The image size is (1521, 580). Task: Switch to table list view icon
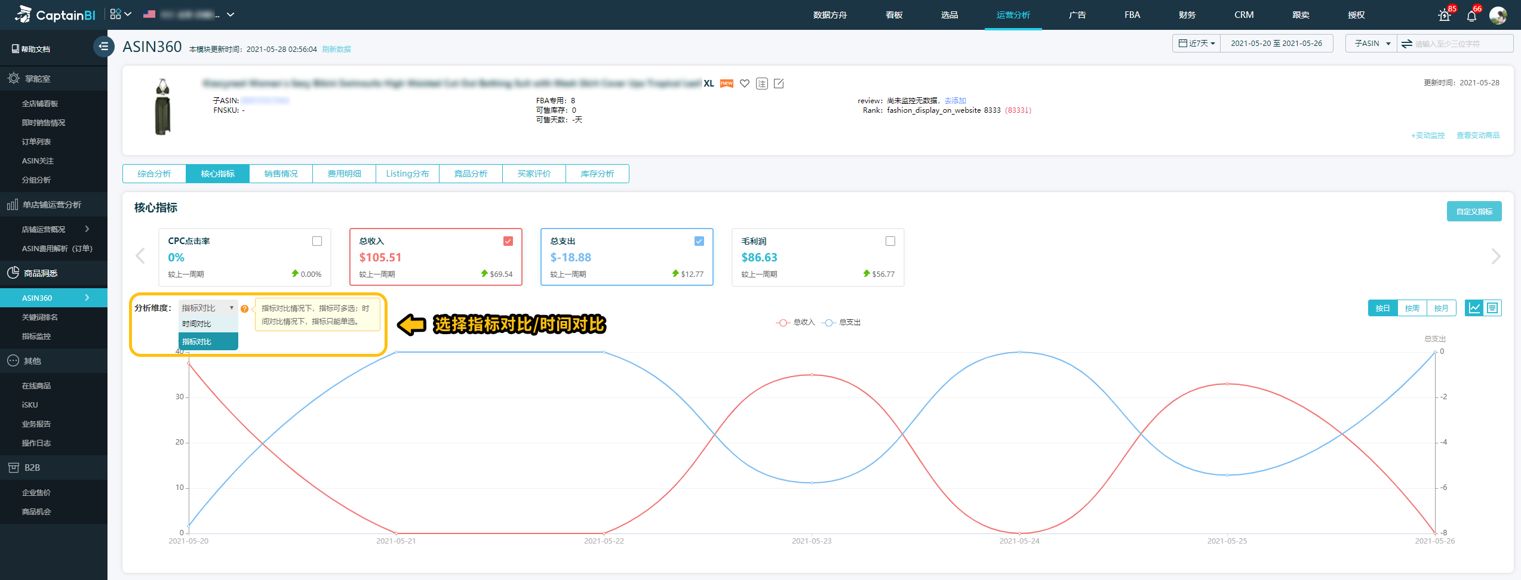1492,308
